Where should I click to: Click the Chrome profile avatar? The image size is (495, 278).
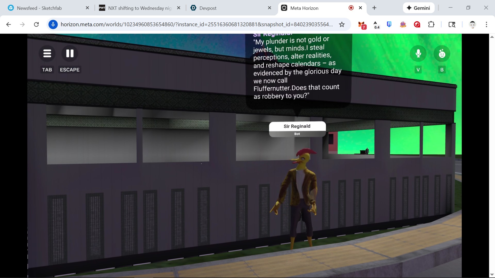(472, 24)
